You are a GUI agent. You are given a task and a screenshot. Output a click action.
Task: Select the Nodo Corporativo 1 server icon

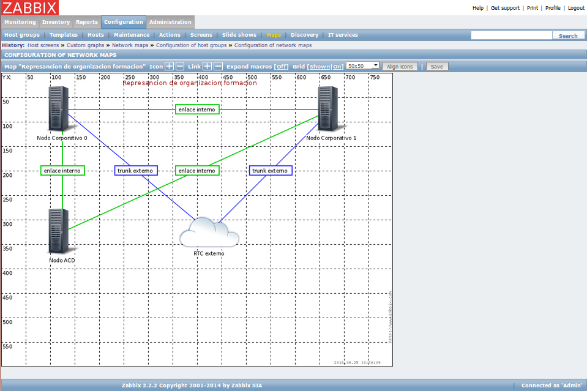[x=328, y=108]
